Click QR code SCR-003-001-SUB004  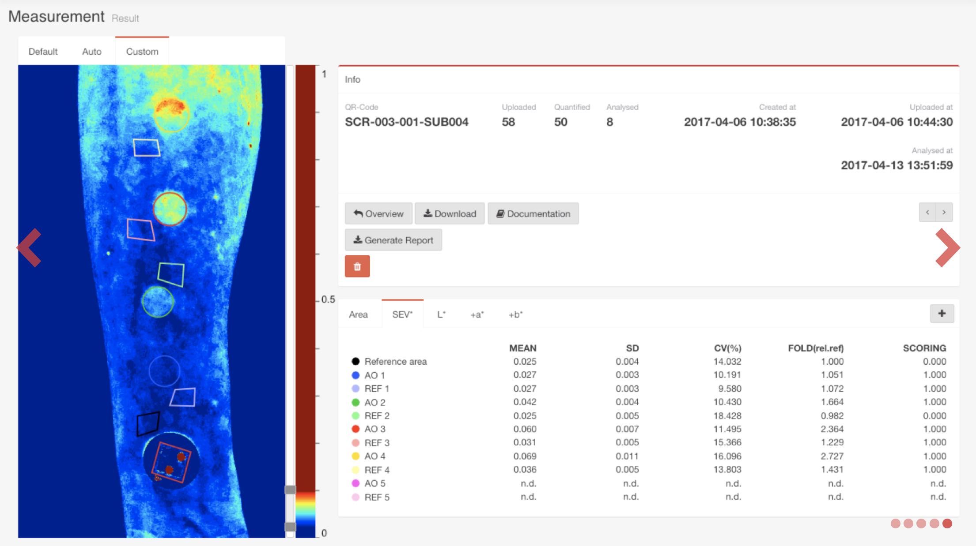pos(406,122)
